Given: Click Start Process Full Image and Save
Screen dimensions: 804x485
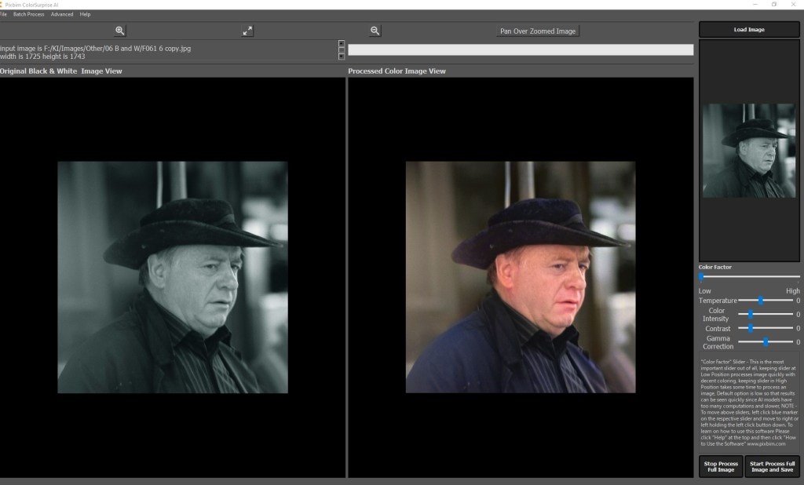Looking at the screenshot, I should click(x=772, y=466).
